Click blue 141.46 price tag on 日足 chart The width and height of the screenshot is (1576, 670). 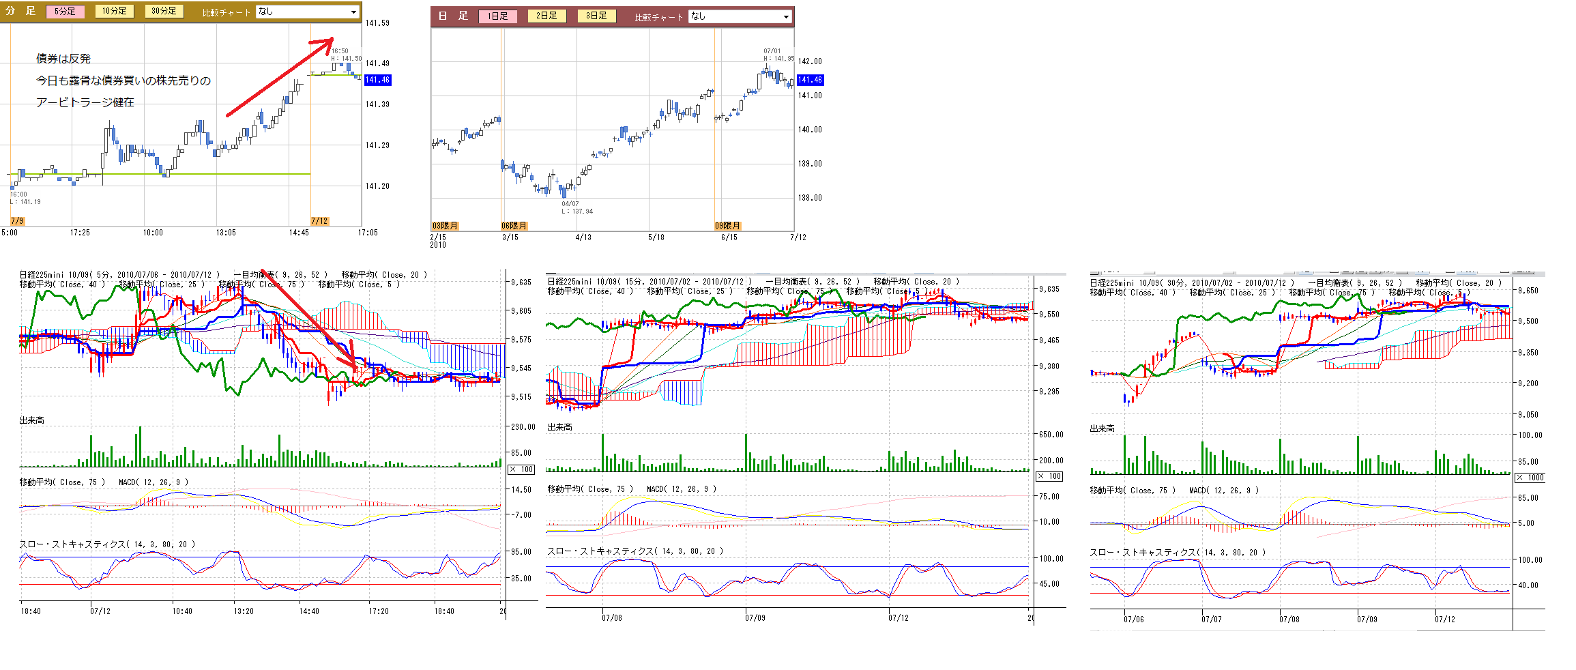click(810, 81)
